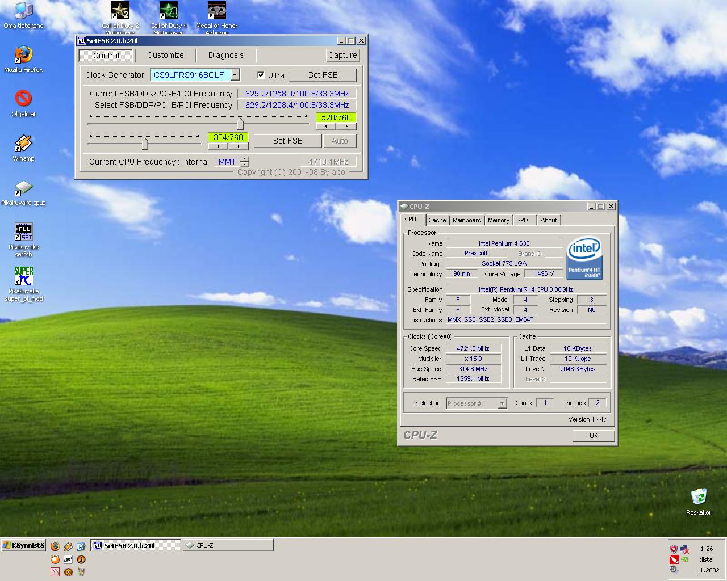The width and height of the screenshot is (727, 581).
Task: Click the upper FSB slider thumb
Action: tap(240, 124)
